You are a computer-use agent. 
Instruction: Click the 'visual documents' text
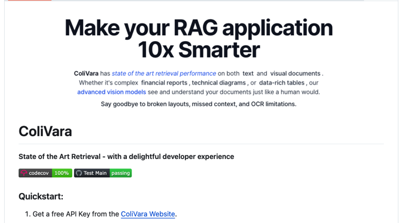295,73
